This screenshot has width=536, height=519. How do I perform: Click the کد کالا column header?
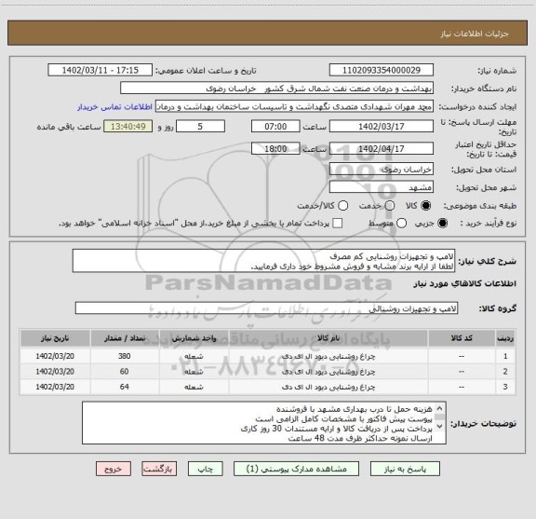[462, 338]
